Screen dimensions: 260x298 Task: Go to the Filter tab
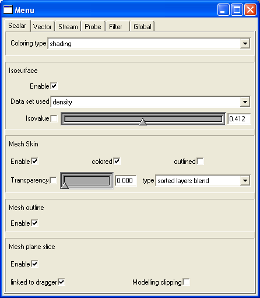[116, 26]
